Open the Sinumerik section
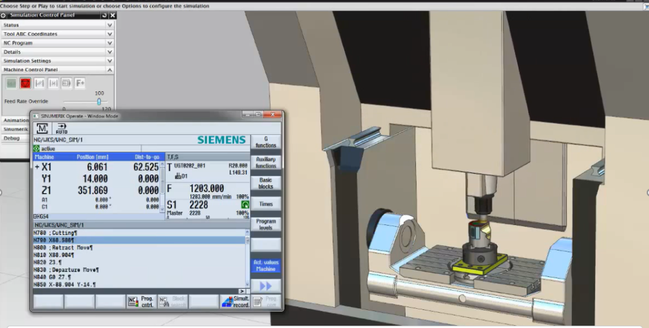This screenshot has height=328, width=649. pyautogui.click(x=15, y=130)
